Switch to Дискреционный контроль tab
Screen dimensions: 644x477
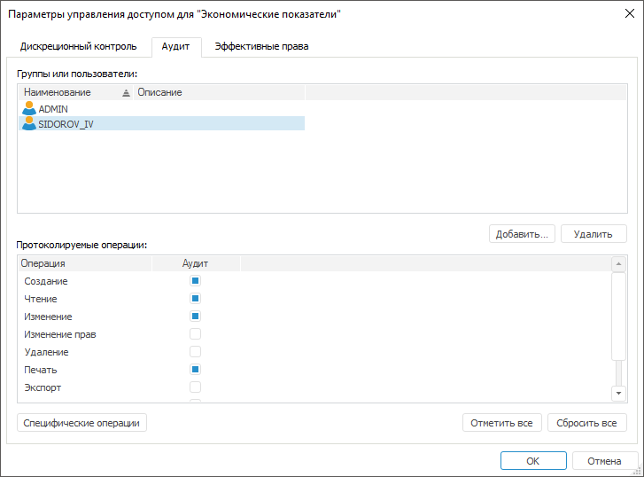[x=79, y=46]
